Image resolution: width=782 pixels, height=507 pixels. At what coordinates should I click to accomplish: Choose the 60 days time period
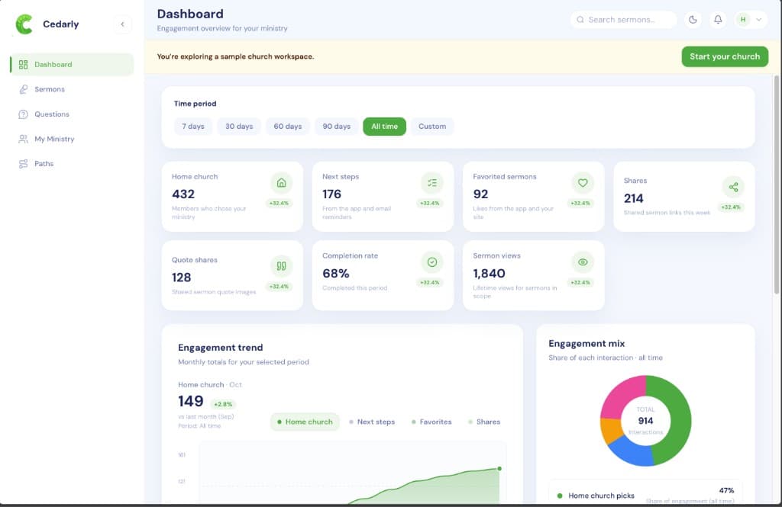(x=288, y=127)
